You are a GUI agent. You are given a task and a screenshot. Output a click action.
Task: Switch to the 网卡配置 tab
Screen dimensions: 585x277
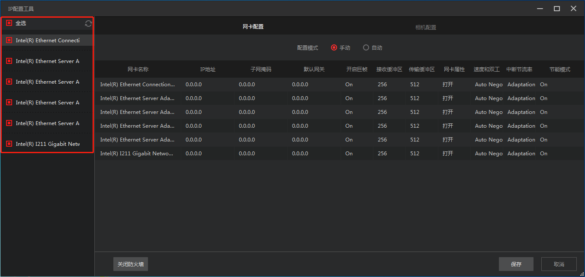pyautogui.click(x=253, y=27)
